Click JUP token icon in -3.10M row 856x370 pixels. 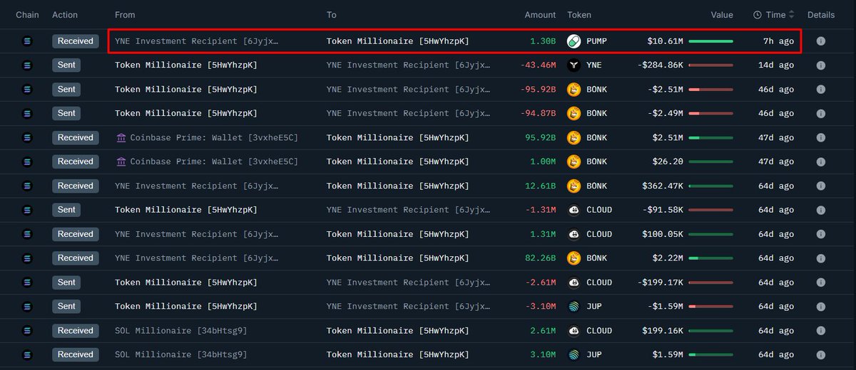click(574, 306)
